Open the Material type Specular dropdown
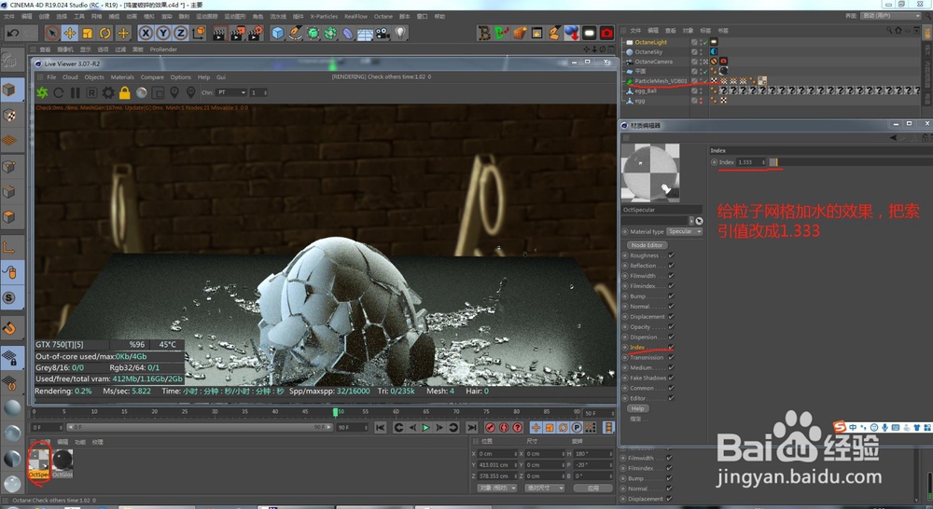The width and height of the screenshot is (933, 509). (x=684, y=232)
